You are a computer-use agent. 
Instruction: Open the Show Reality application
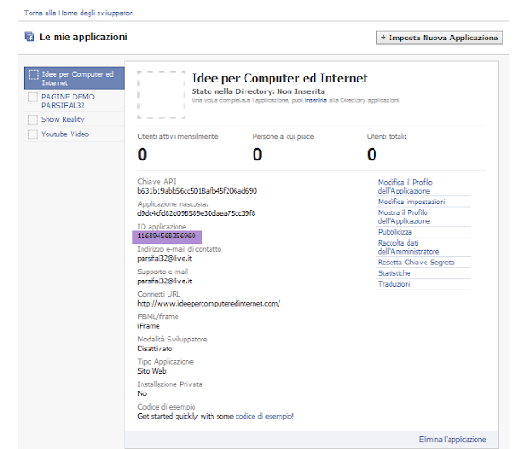[x=63, y=119]
